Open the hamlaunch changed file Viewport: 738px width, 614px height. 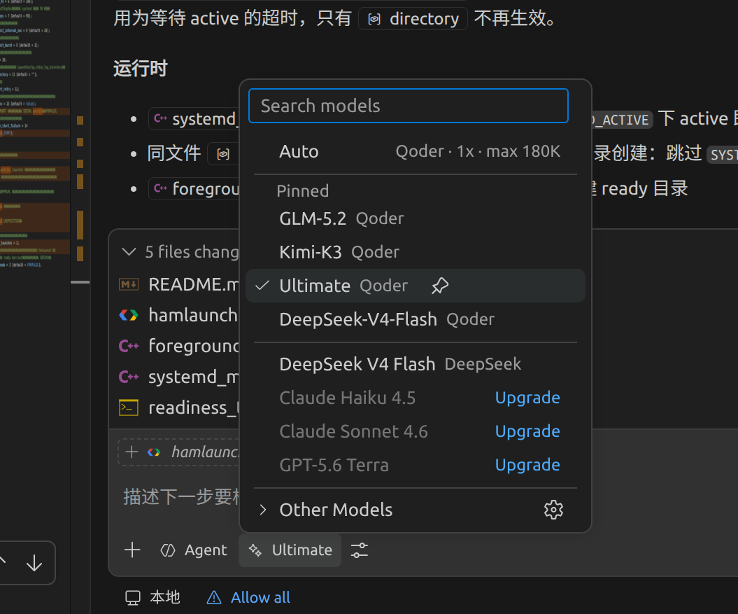179,315
